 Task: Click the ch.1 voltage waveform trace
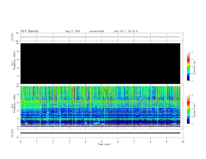point(100,37)
